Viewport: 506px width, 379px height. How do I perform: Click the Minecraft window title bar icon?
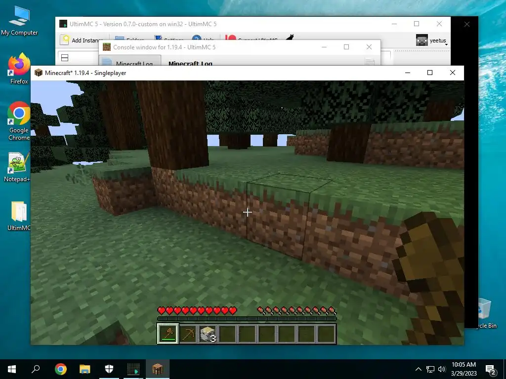click(x=39, y=73)
